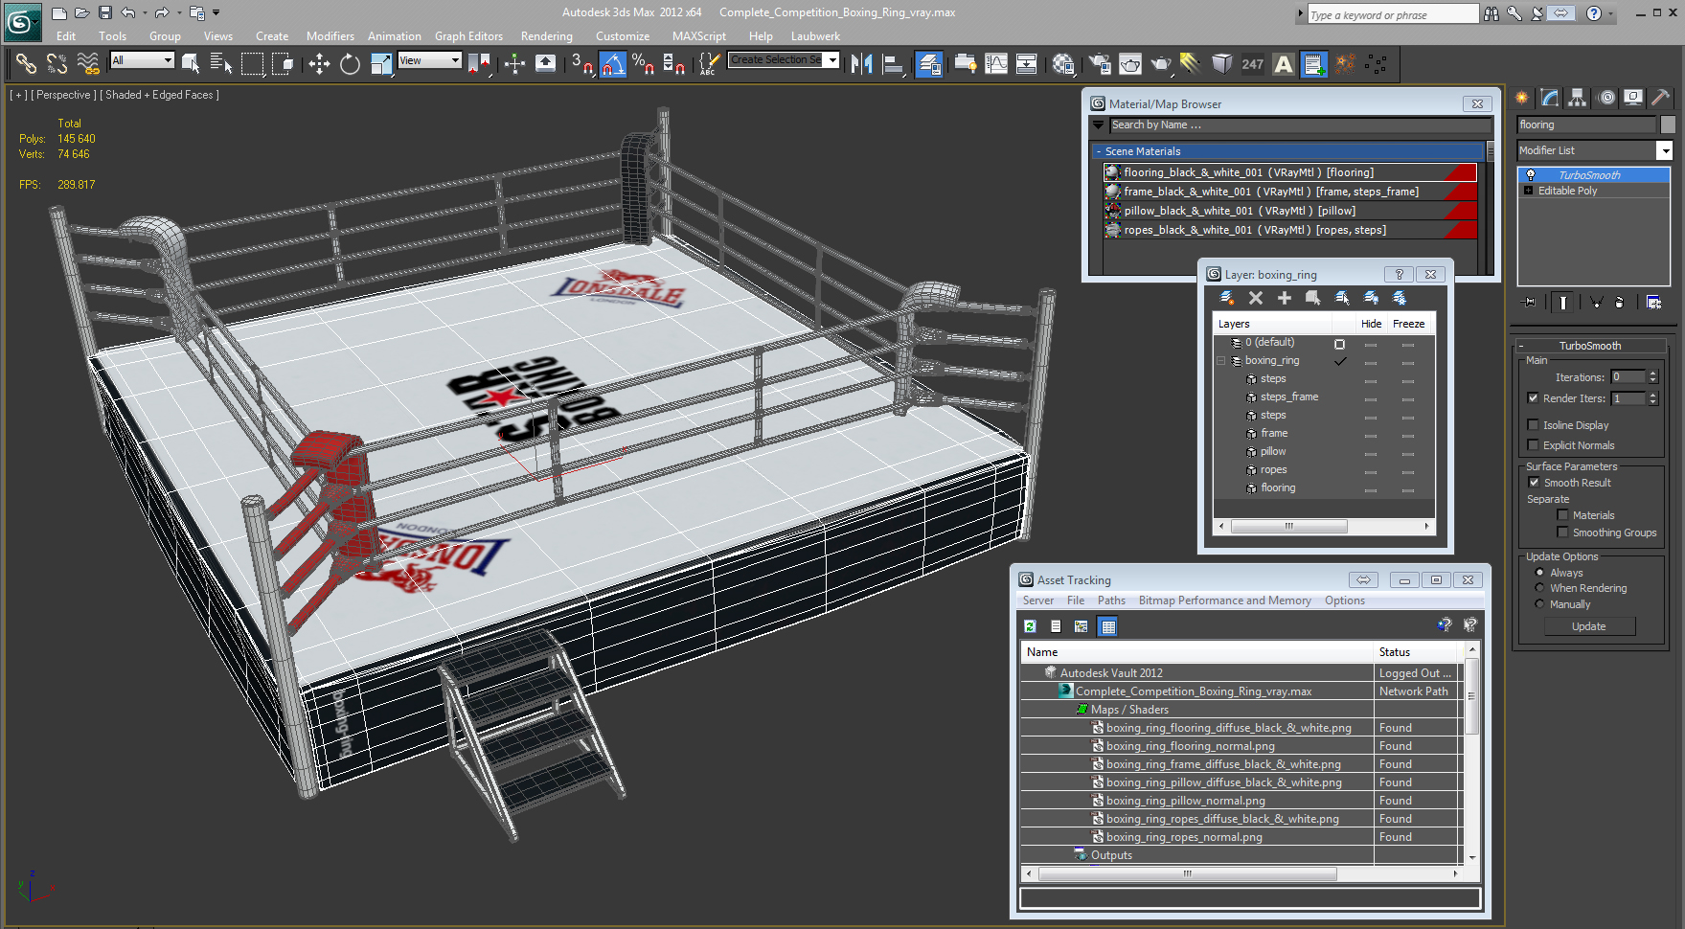1685x929 pixels.
Task: Click Refresh icon in Asset Tracking
Action: [1030, 626]
